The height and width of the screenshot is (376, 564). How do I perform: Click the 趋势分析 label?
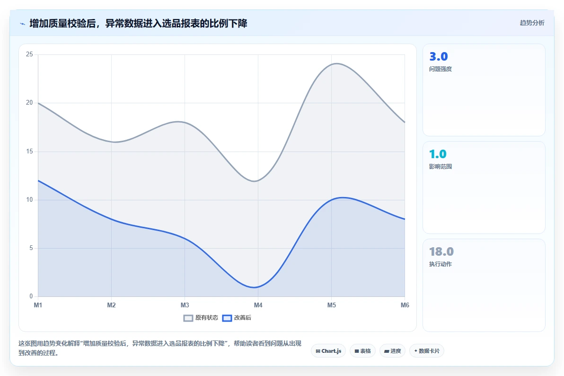(x=532, y=23)
